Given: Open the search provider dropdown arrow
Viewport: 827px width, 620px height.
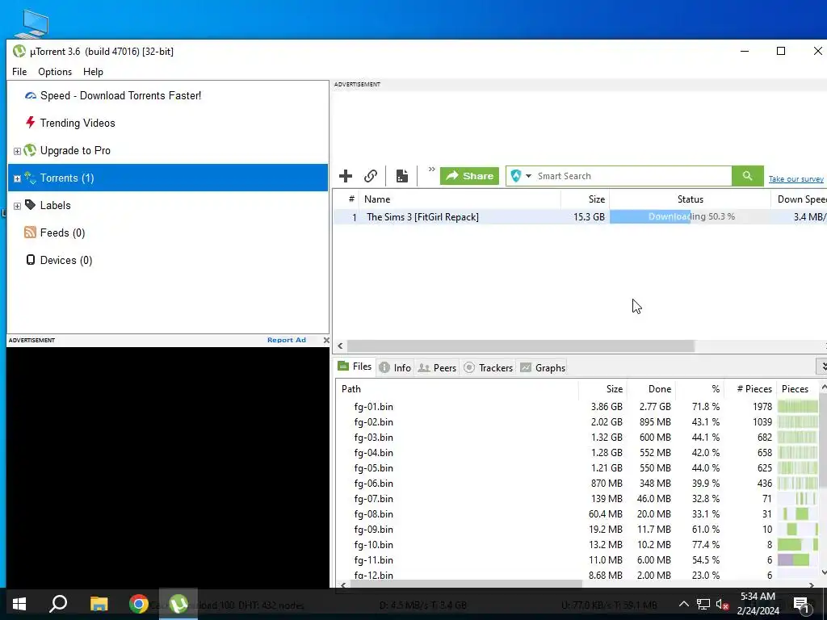Looking at the screenshot, I should point(528,176).
